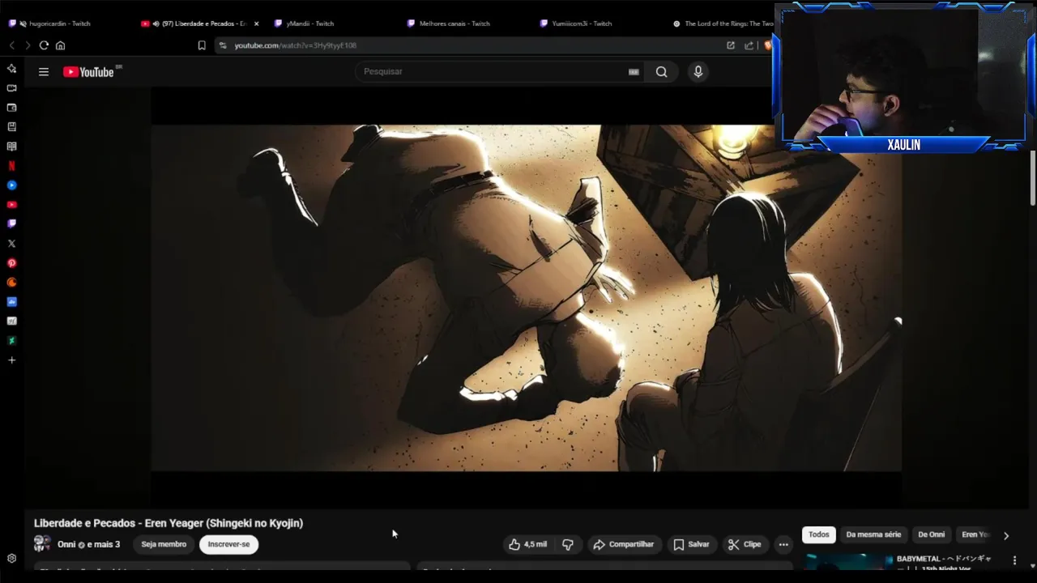Screen dimensions: 1037x583
Task: Select the Todos filter chip
Action: pyautogui.click(x=819, y=534)
